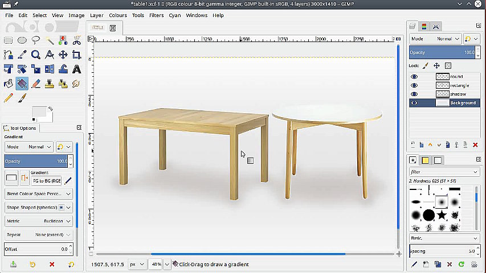Hide the shadow layer
Viewport: 486px width, 273px height.
pos(414,94)
